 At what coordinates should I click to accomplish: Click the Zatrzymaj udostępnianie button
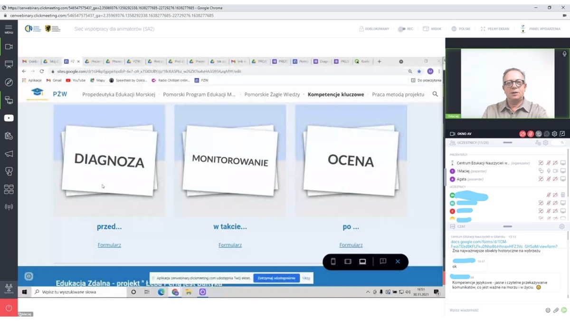tap(276, 278)
